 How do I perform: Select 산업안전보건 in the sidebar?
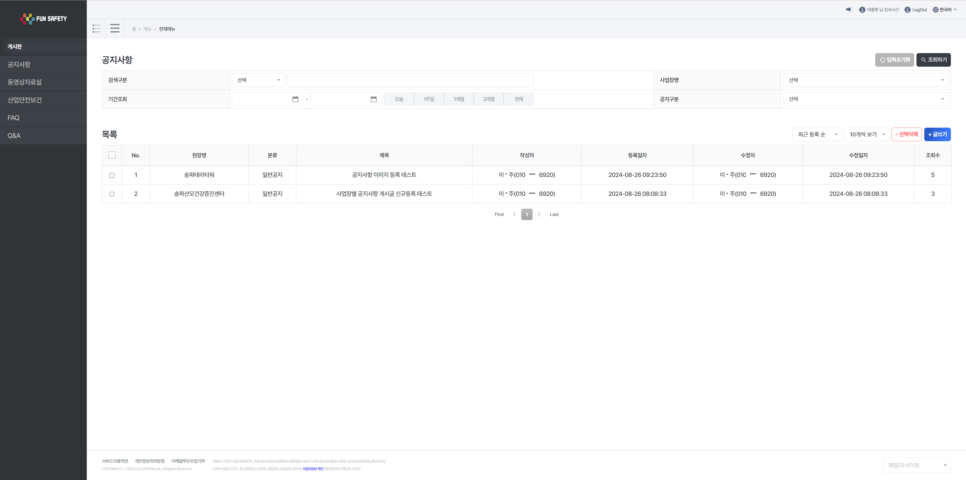pos(43,100)
